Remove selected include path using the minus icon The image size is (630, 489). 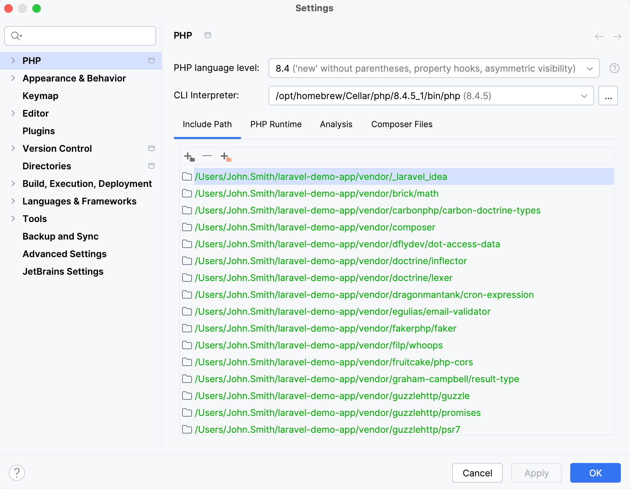(207, 156)
